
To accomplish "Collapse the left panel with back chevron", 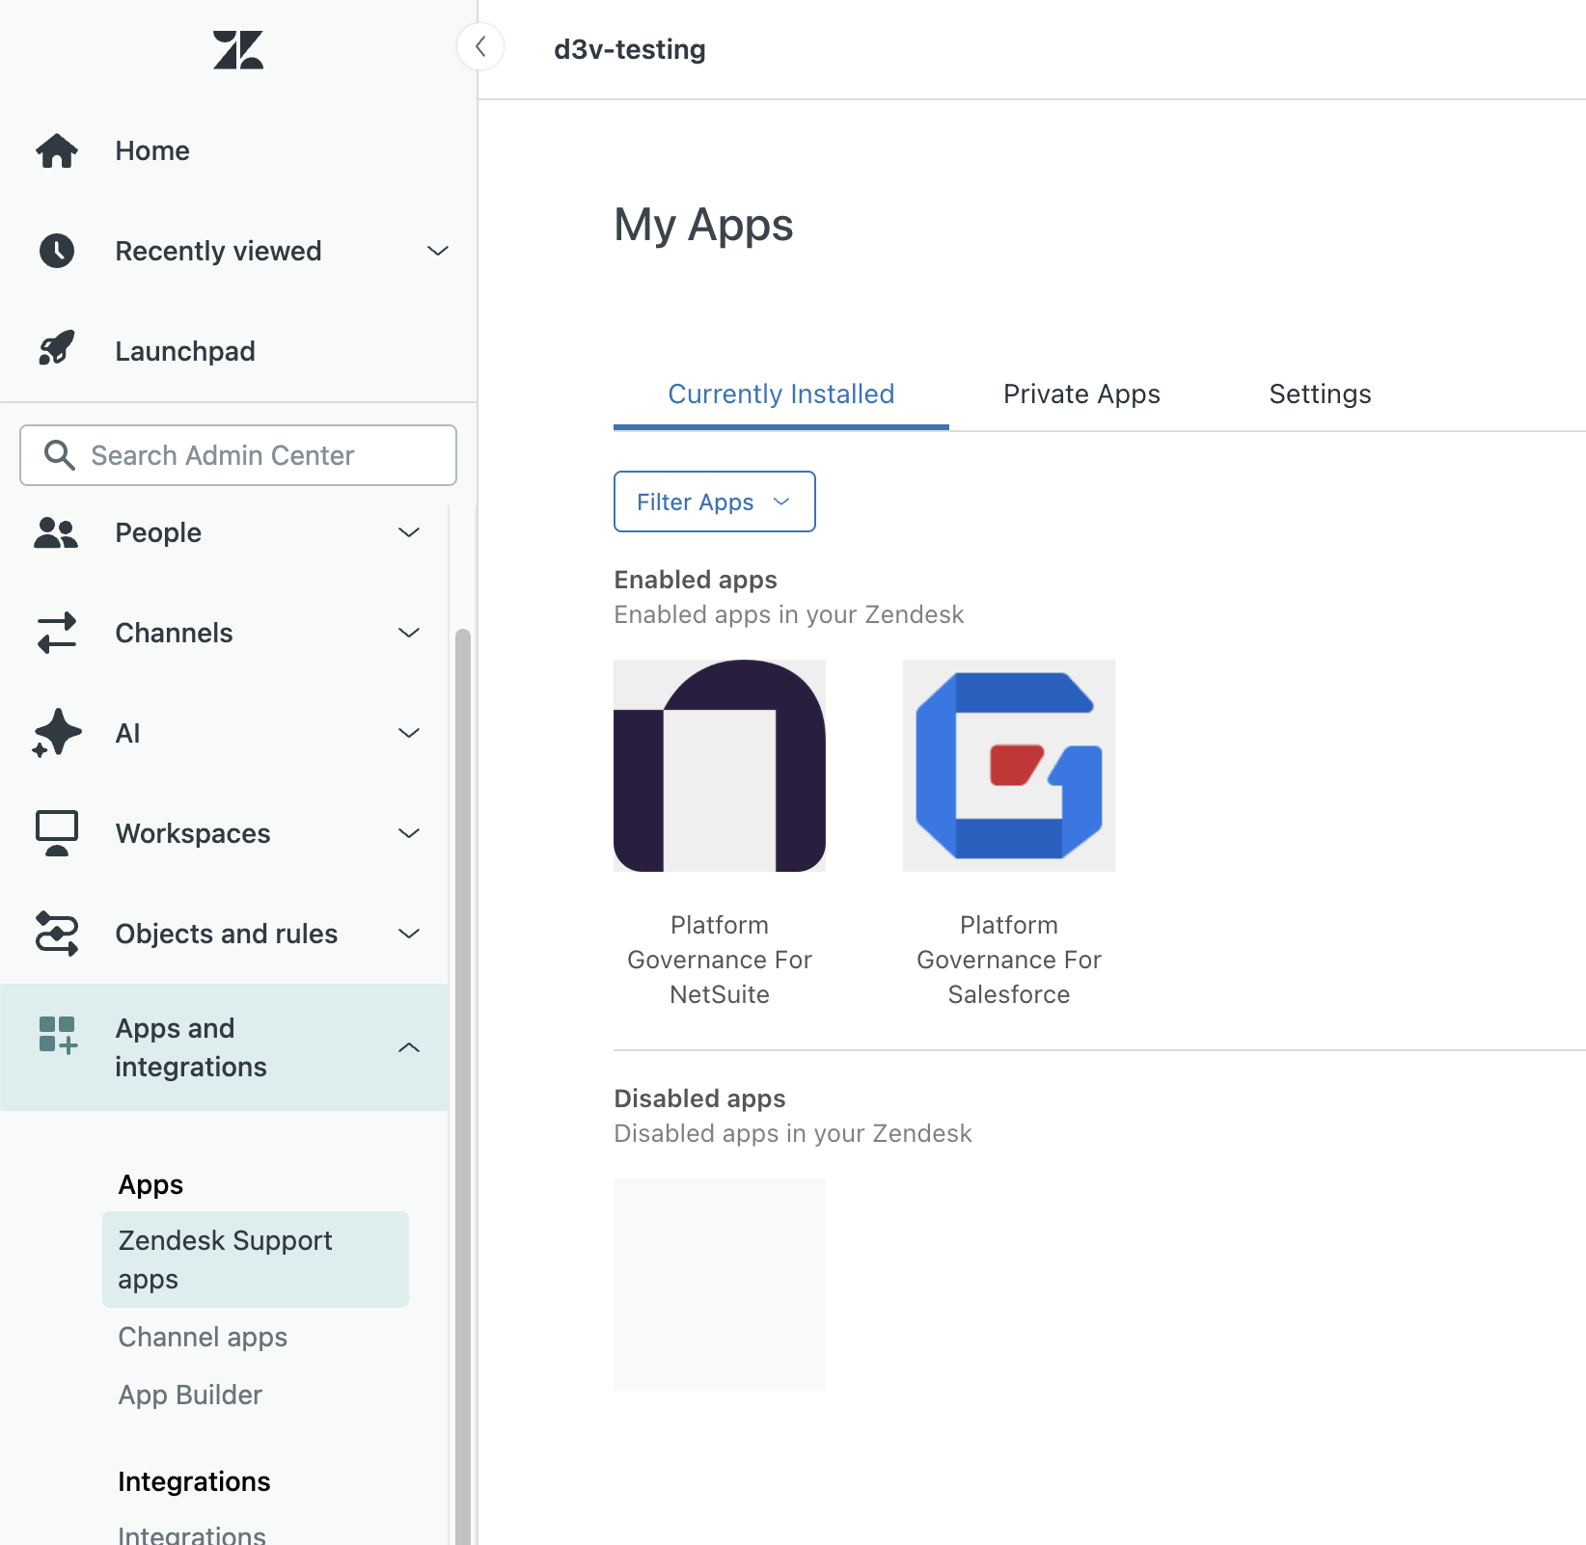I will point(480,46).
